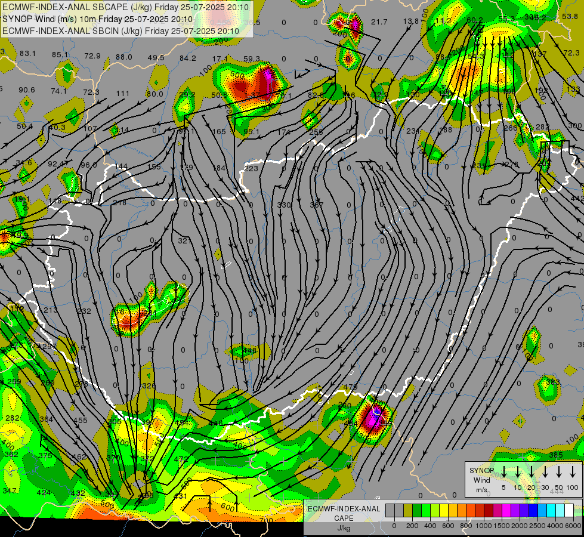This screenshot has height=537, width=584.
Task: Click the map value 479
Action: click(351, 387)
